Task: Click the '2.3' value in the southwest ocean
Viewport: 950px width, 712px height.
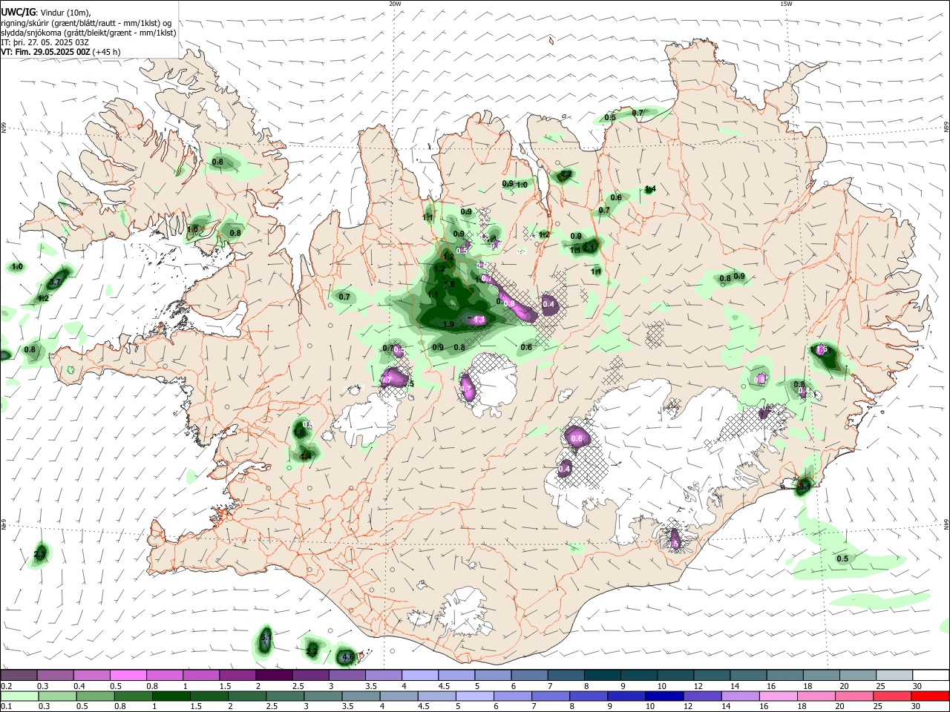Action: coord(40,553)
